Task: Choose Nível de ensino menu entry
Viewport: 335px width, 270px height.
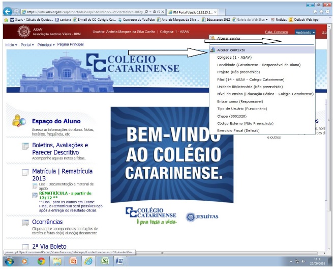Action: click(x=265, y=94)
